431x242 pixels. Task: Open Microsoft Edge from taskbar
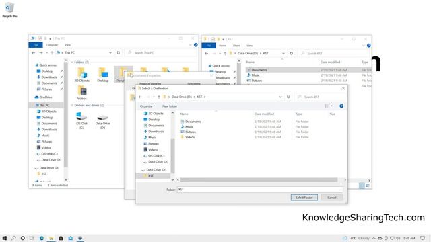click(x=42, y=238)
